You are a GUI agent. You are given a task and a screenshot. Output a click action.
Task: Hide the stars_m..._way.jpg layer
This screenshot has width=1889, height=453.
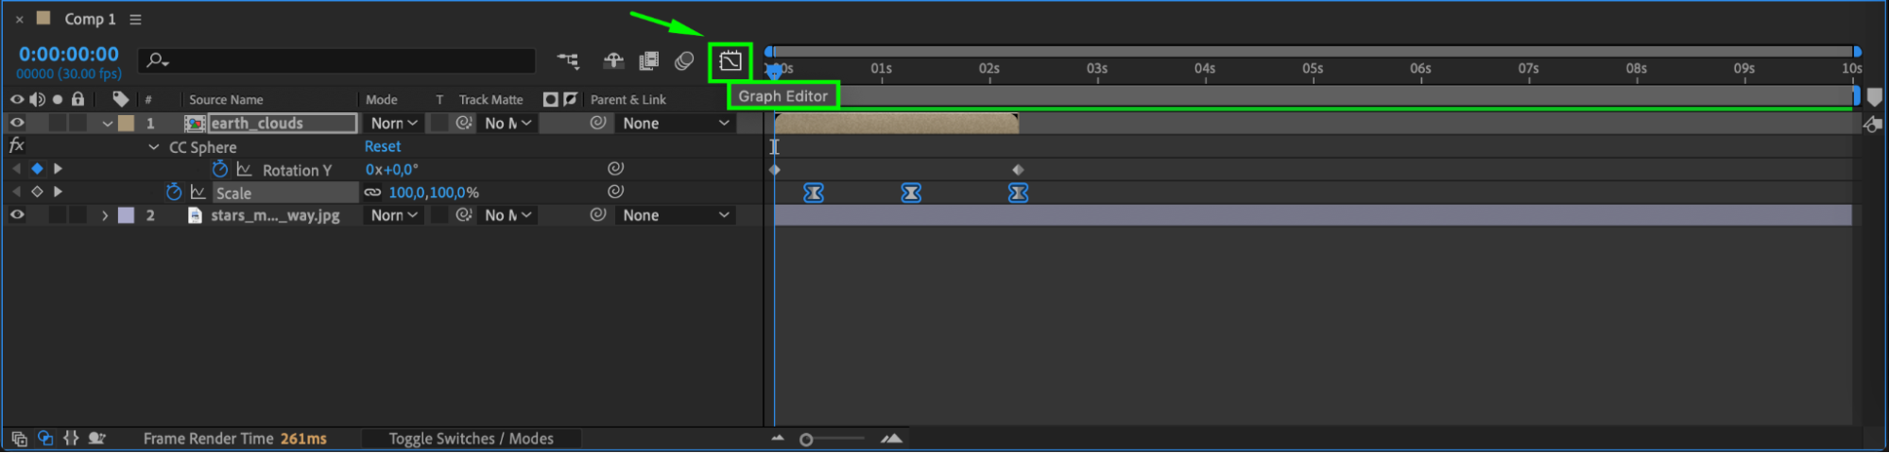17,215
